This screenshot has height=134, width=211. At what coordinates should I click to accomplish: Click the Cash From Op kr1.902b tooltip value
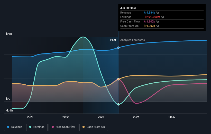click(x=149, y=26)
